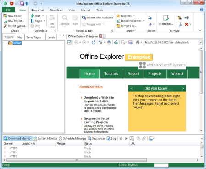The height and width of the screenshot is (169, 206).
Task: Expand the bottom panel toolbar overflow chevron
Action: click(202, 139)
